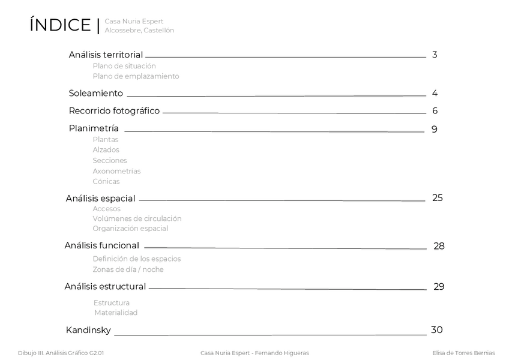509x360 pixels.
Task: Go to the Soleamiento section
Action: tap(96, 94)
